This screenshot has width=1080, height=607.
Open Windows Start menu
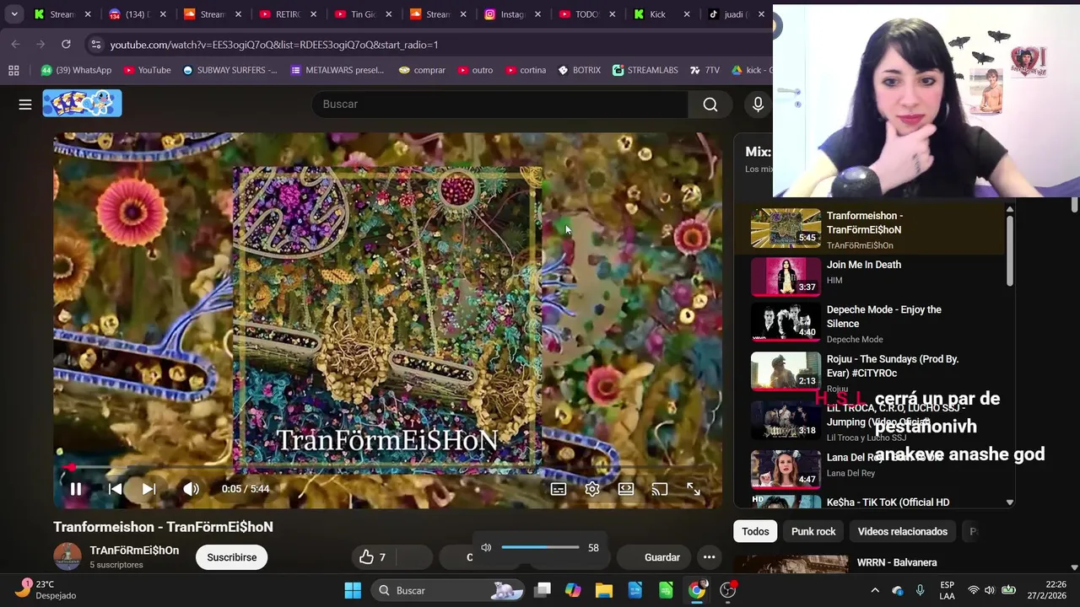tap(353, 590)
